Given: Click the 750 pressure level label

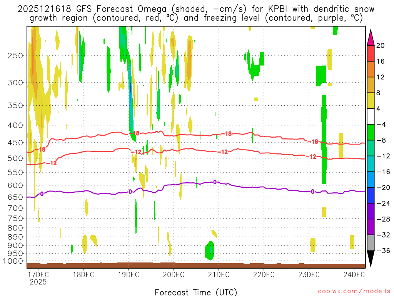Looking at the screenshot, I should [x=15, y=219].
